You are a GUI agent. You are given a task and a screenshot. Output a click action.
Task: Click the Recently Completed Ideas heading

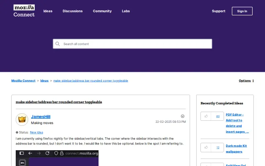pyautogui.click(x=222, y=103)
